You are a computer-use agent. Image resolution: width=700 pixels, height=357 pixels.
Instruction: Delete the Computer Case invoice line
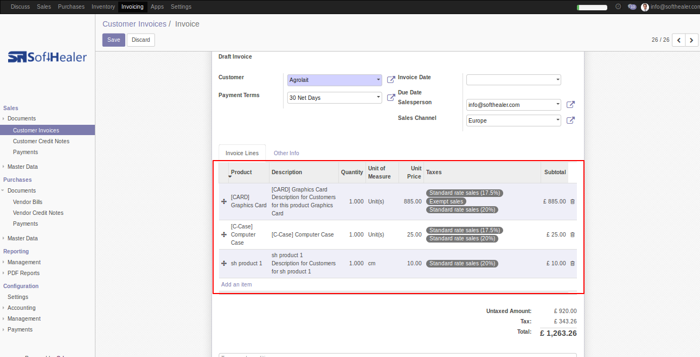coord(573,234)
